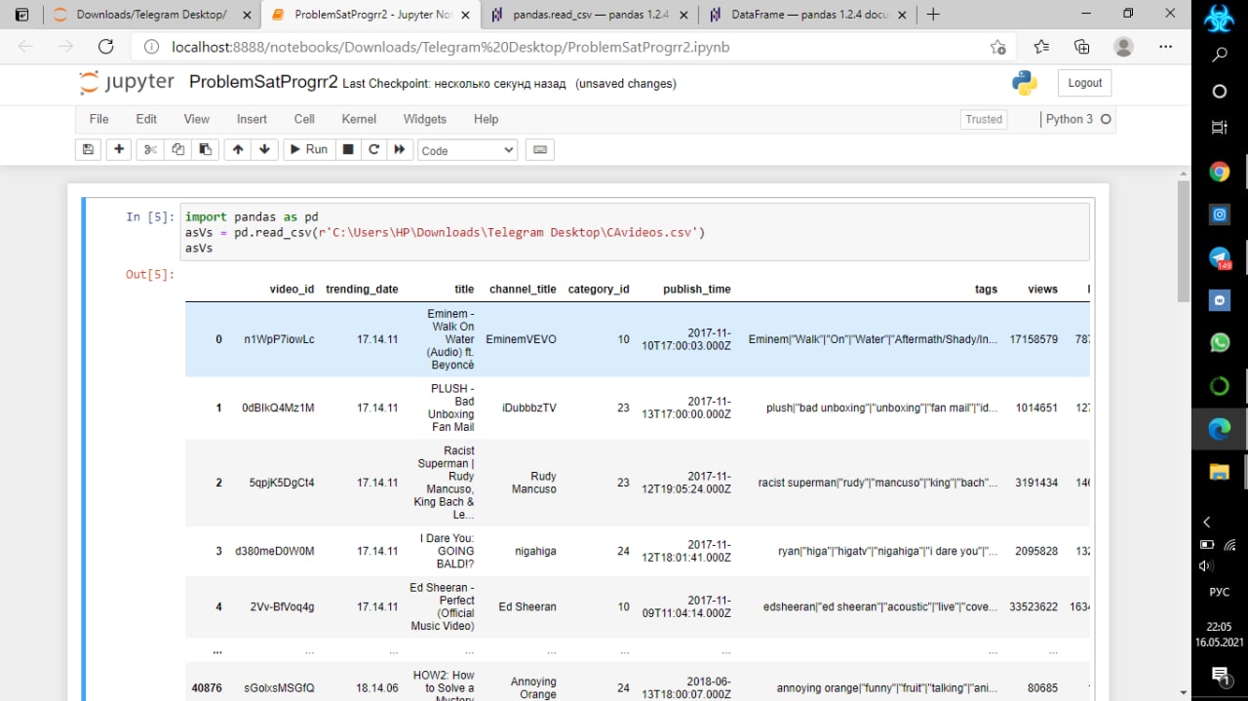The width and height of the screenshot is (1248, 701).
Task: Reload the page with browser refresh icon
Action: (x=106, y=47)
